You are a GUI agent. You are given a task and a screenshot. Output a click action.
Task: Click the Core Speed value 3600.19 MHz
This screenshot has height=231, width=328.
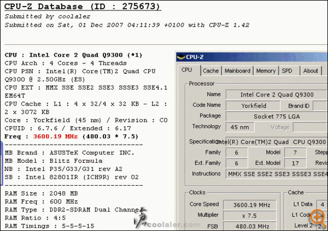(250, 205)
